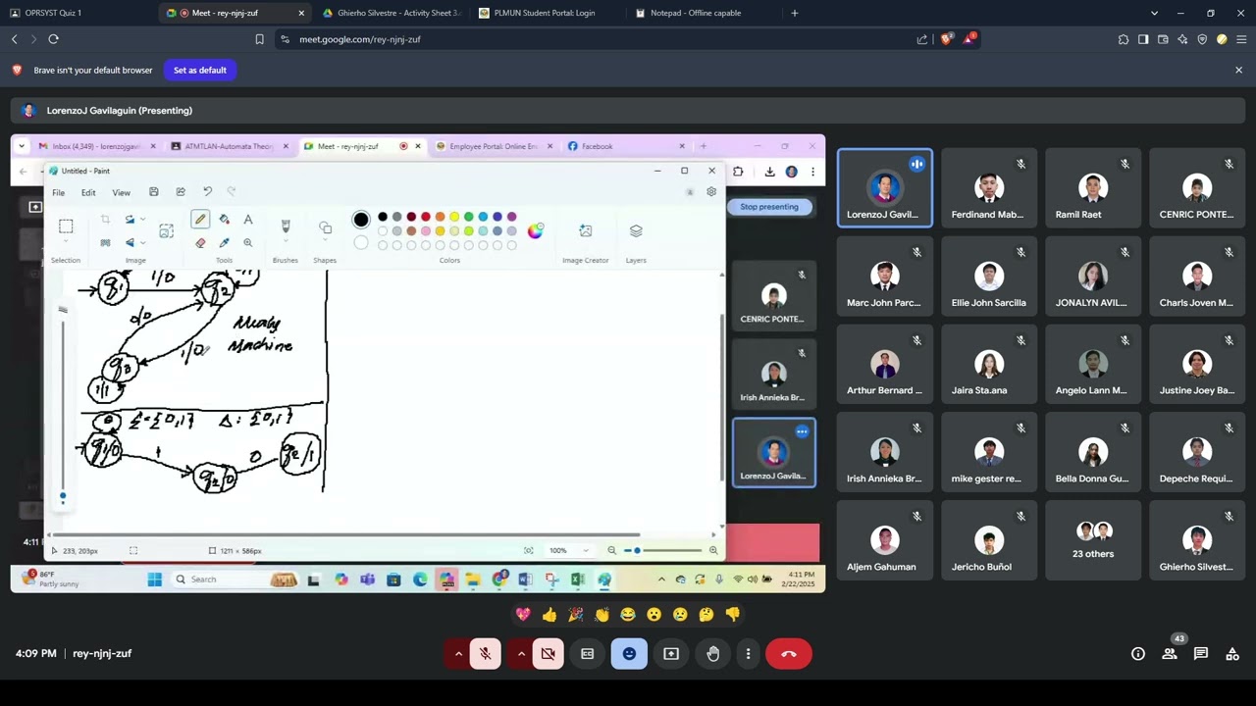The width and height of the screenshot is (1256, 706).
Task: Open the 23 others participant tile
Action: click(x=1092, y=540)
